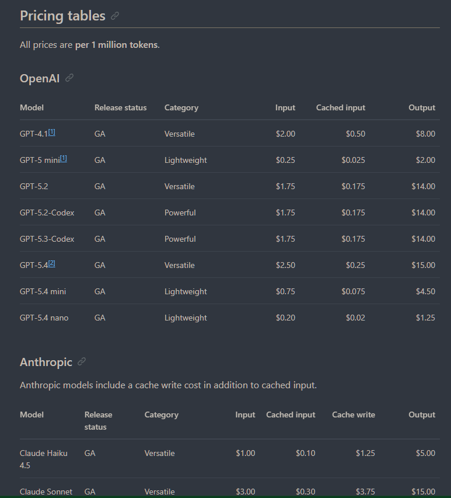This screenshot has height=498, width=451.
Task: Click Release status header in OpenAI table
Action: click(x=121, y=107)
